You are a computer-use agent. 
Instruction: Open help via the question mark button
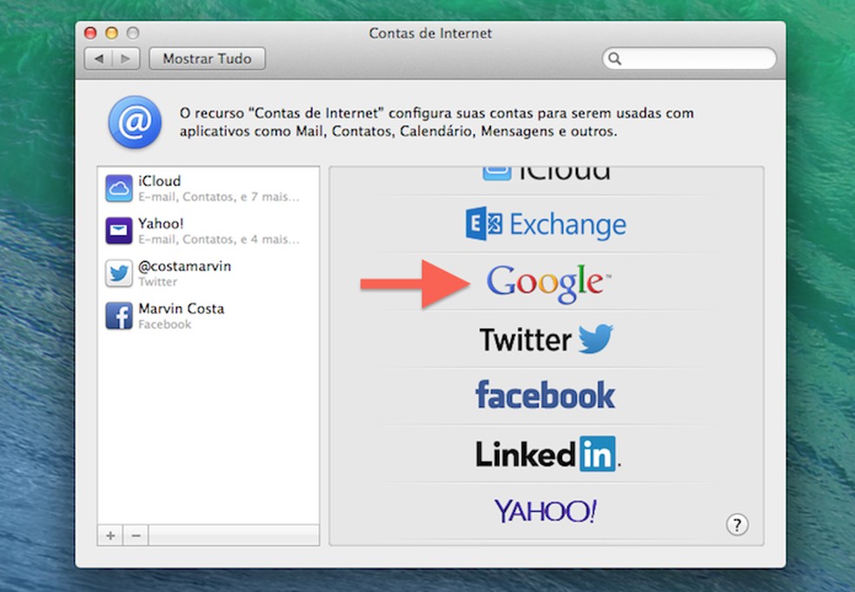tap(737, 525)
